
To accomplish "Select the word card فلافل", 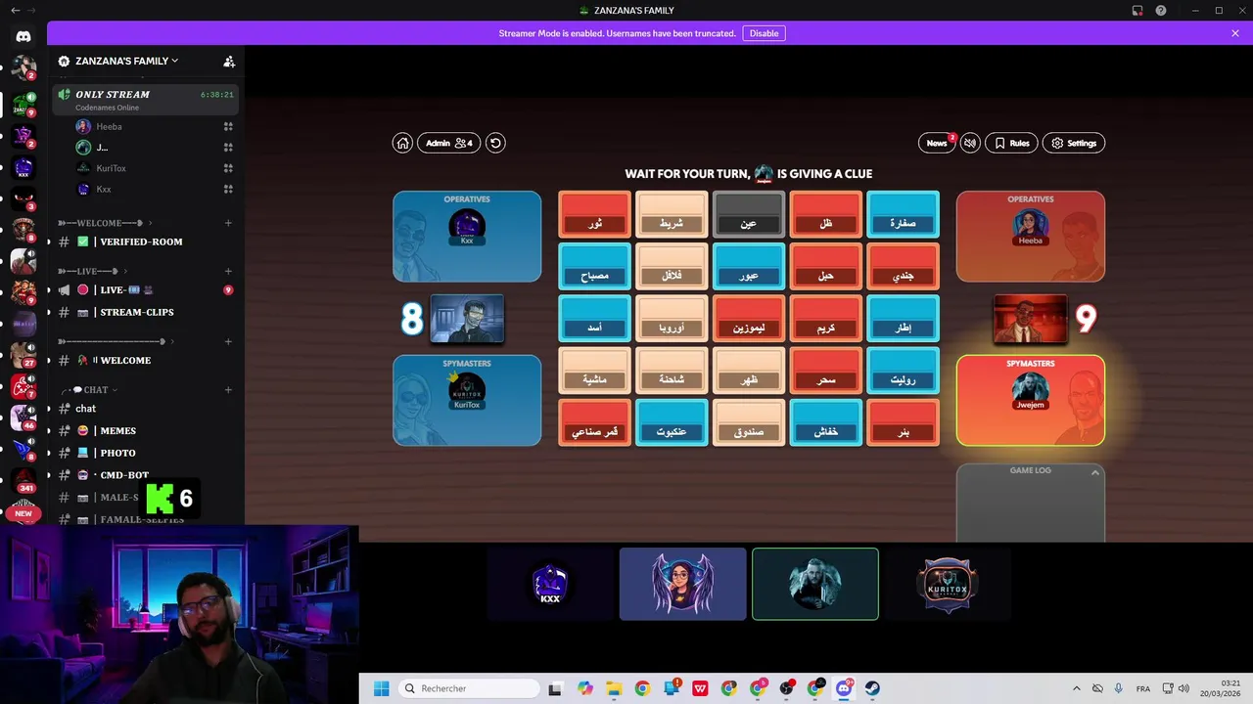I will pyautogui.click(x=672, y=266).
